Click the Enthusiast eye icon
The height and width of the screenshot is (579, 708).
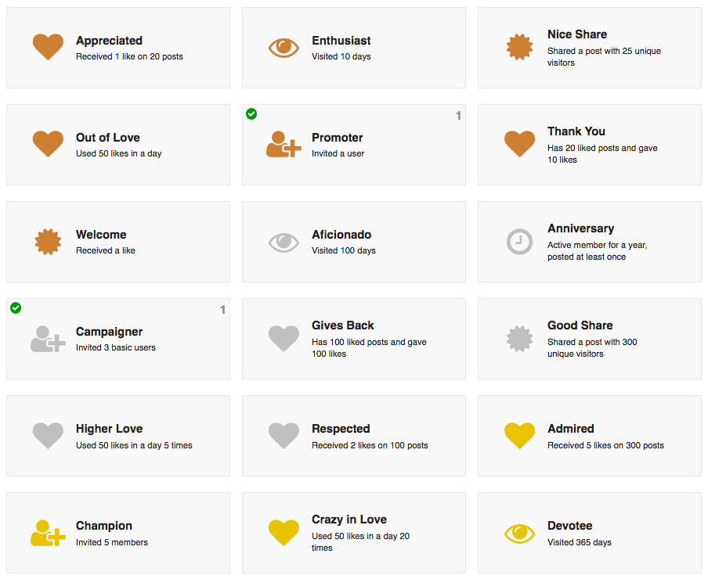coord(284,48)
